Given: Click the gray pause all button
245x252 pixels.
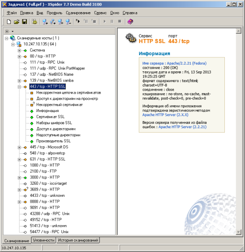Looking at the screenshot, I should click(x=112, y=22).
